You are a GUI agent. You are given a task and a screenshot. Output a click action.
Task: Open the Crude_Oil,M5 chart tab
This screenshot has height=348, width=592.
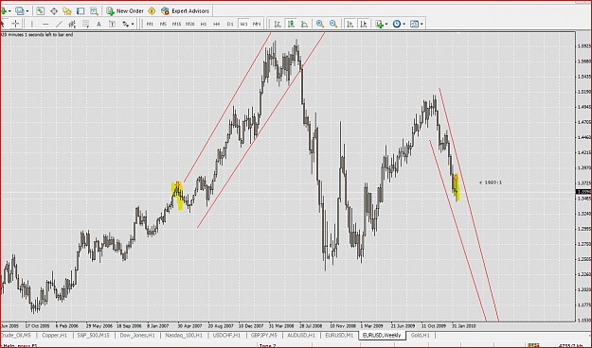[x=16, y=335]
